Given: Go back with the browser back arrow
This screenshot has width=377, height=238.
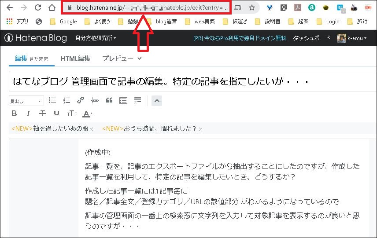Looking at the screenshot, I should click(x=10, y=7).
